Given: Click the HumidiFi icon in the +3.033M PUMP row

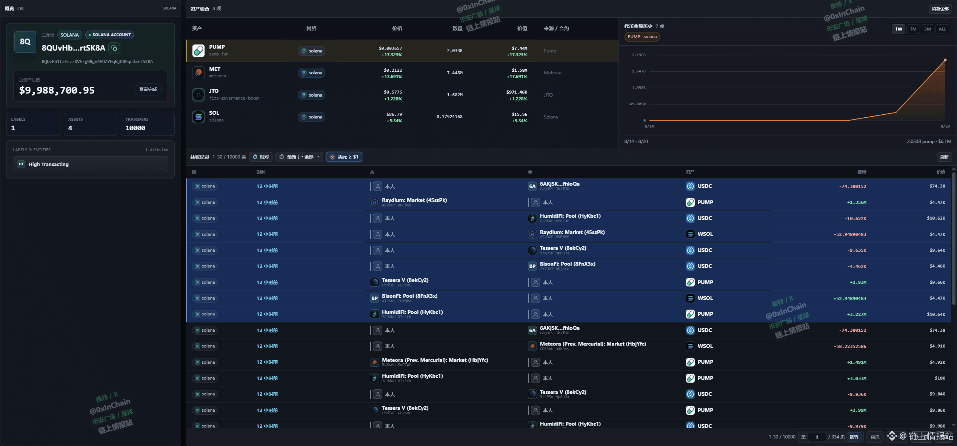Looking at the screenshot, I should [374, 378].
